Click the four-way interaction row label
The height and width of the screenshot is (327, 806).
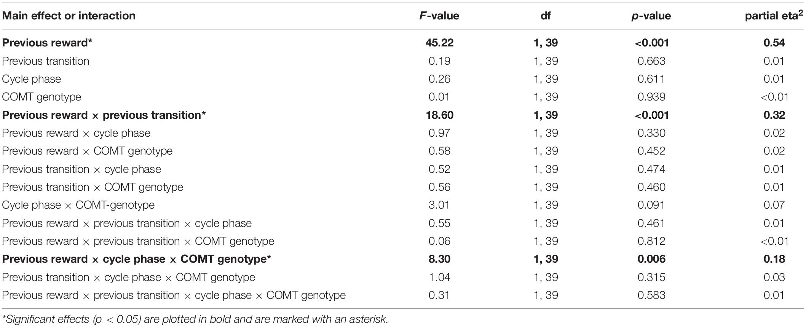click(174, 295)
